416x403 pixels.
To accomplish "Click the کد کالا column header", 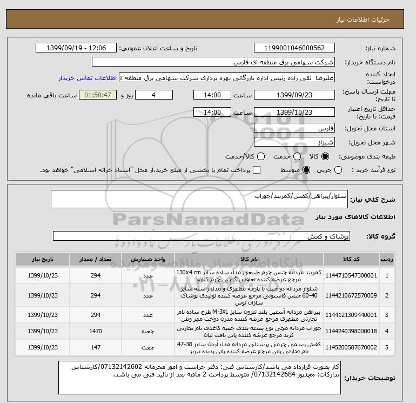I will (351, 259).
